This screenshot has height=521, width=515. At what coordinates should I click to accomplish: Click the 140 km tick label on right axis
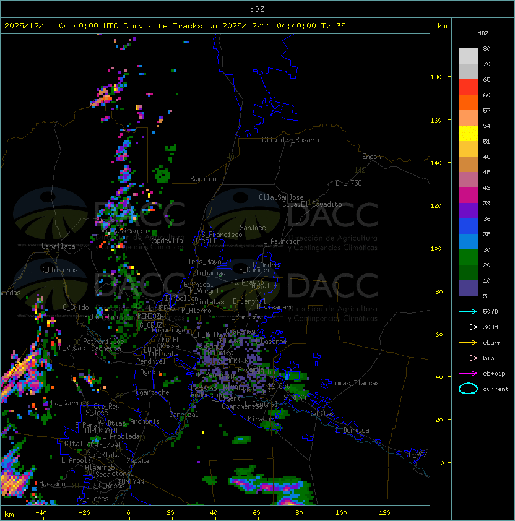tap(436, 163)
